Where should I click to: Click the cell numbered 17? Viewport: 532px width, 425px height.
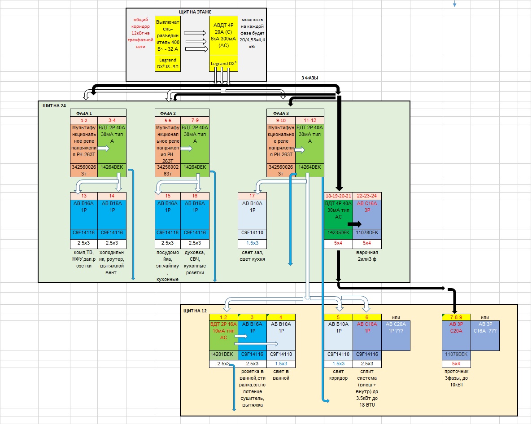click(x=252, y=196)
